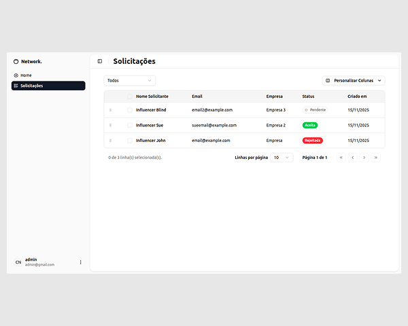Viewport: 408px width, 326px height.
Task: Click the drag handle of Influencer Sue row
Action: coord(110,125)
